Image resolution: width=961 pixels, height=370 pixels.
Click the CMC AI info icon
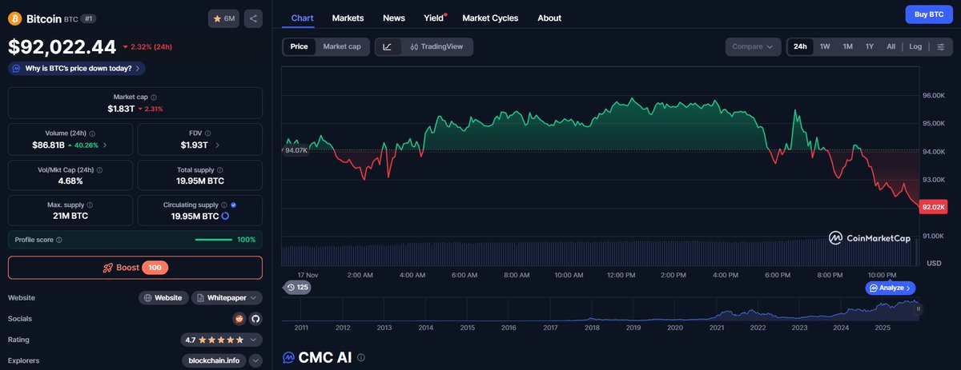pos(361,357)
